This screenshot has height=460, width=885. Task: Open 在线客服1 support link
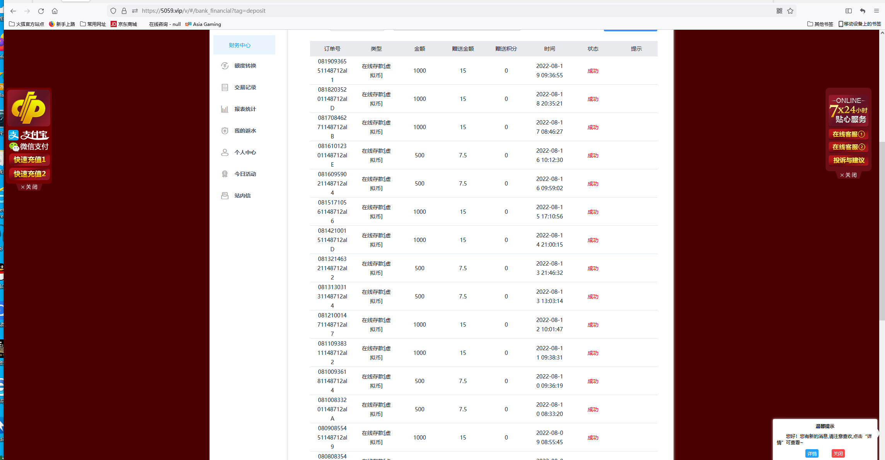(848, 134)
